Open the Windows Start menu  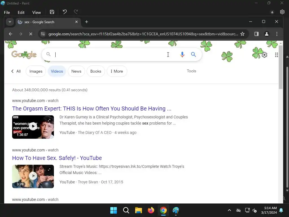[113, 210]
